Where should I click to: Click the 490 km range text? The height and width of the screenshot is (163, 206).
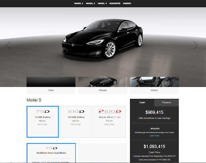coord(42,121)
